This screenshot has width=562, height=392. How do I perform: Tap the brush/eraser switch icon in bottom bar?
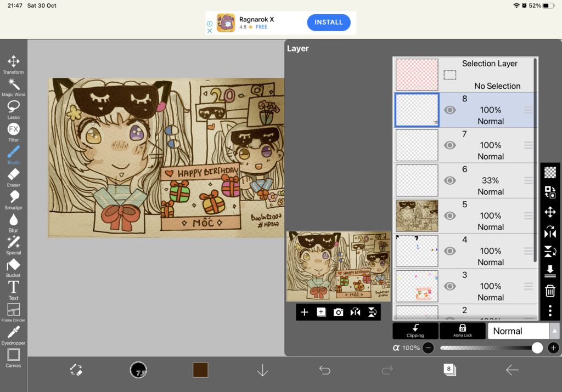click(x=76, y=370)
